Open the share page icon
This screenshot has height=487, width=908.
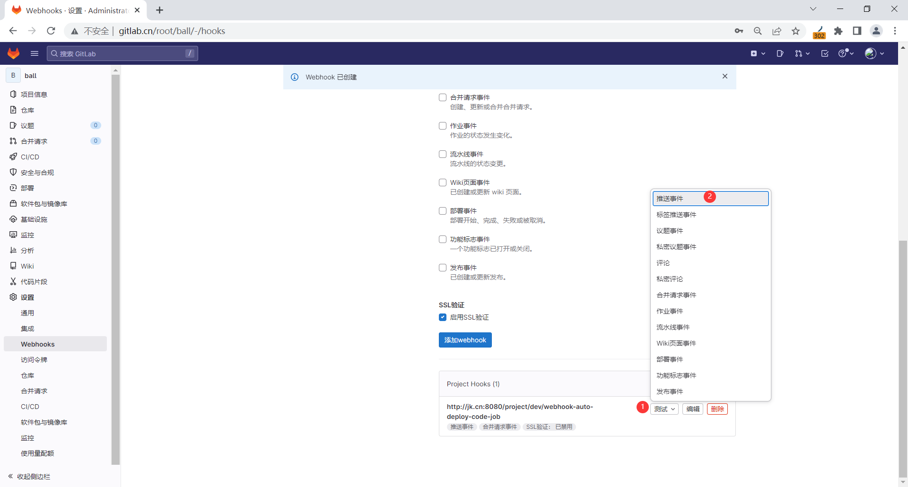point(777,31)
